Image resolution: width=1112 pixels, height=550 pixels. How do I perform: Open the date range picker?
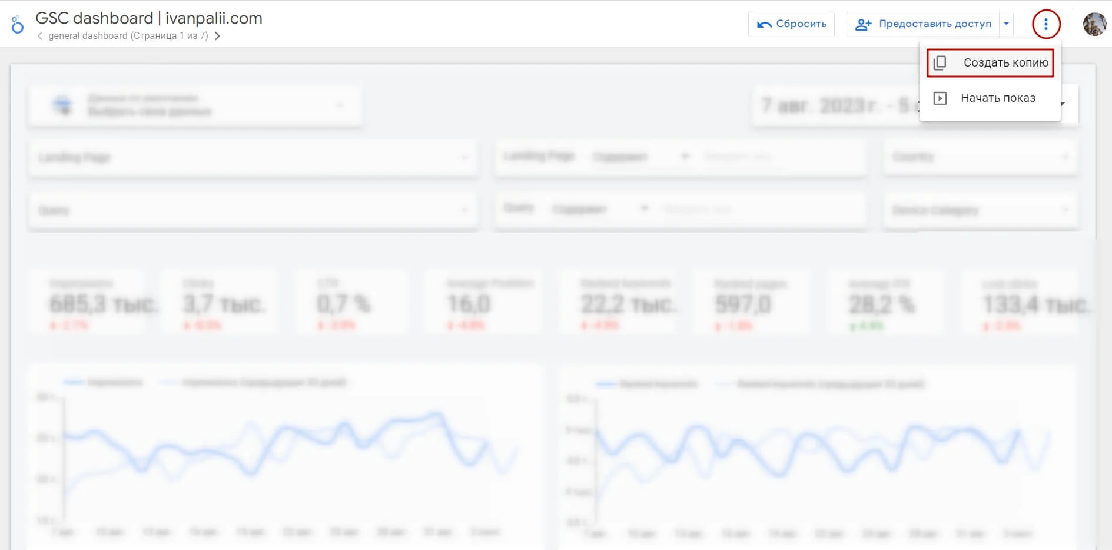pyautogui.click(x=836, y=106)
